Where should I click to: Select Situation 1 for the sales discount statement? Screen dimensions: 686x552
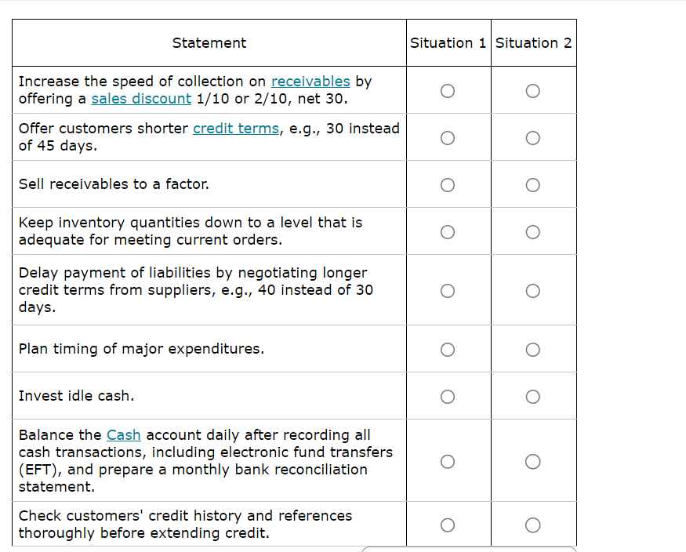[448, 90]
